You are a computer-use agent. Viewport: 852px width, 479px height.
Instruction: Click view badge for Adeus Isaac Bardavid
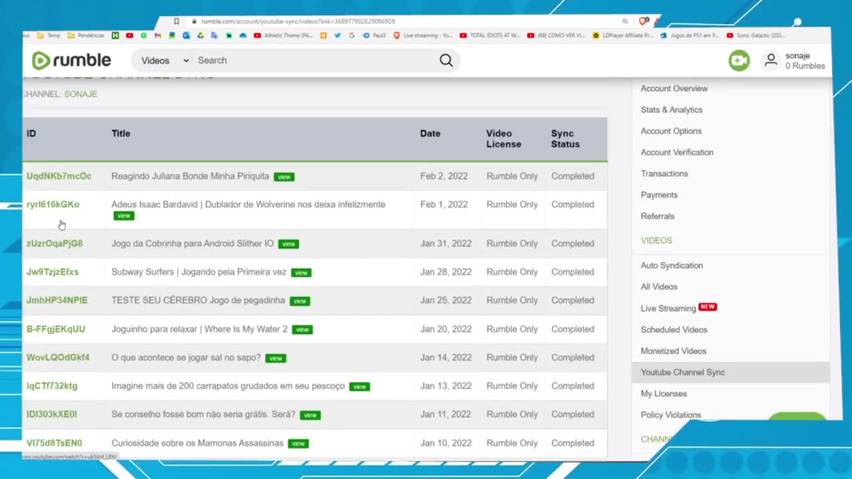coord(124,216)
